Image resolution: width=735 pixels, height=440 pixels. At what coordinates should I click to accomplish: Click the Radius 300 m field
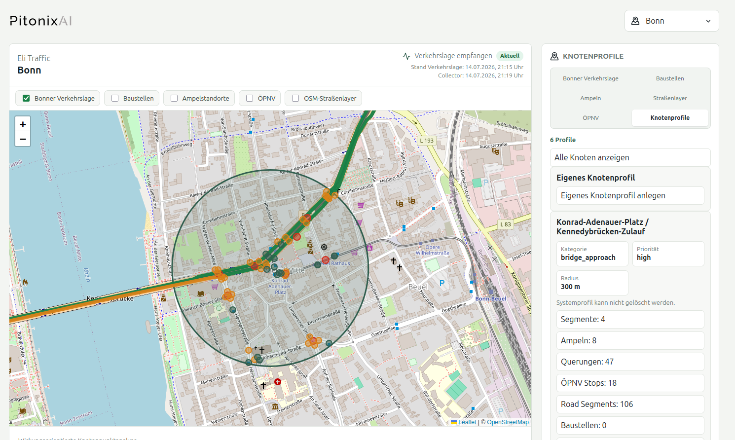point(592,283)
